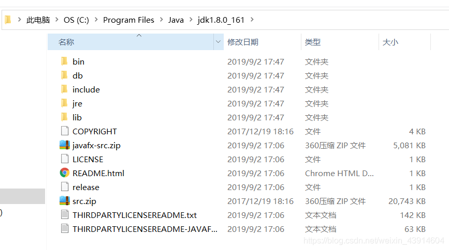Expand the chevron after Program Files in the path

162,20
